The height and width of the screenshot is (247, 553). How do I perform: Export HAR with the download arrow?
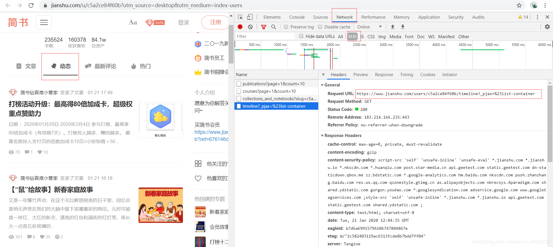click(403, 27)
